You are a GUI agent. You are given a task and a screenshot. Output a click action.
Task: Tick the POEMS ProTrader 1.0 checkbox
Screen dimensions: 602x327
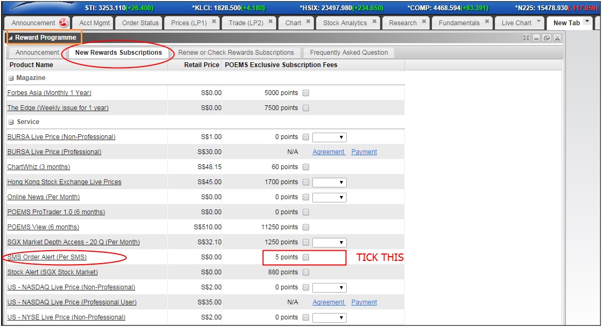coord(306,212)
